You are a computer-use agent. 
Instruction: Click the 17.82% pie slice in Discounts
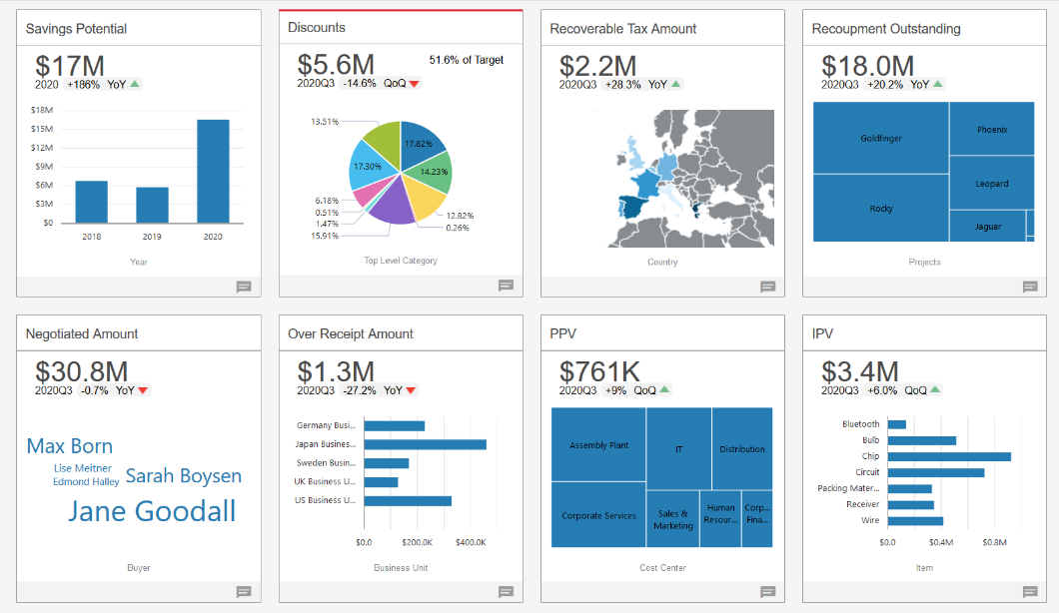420,144
